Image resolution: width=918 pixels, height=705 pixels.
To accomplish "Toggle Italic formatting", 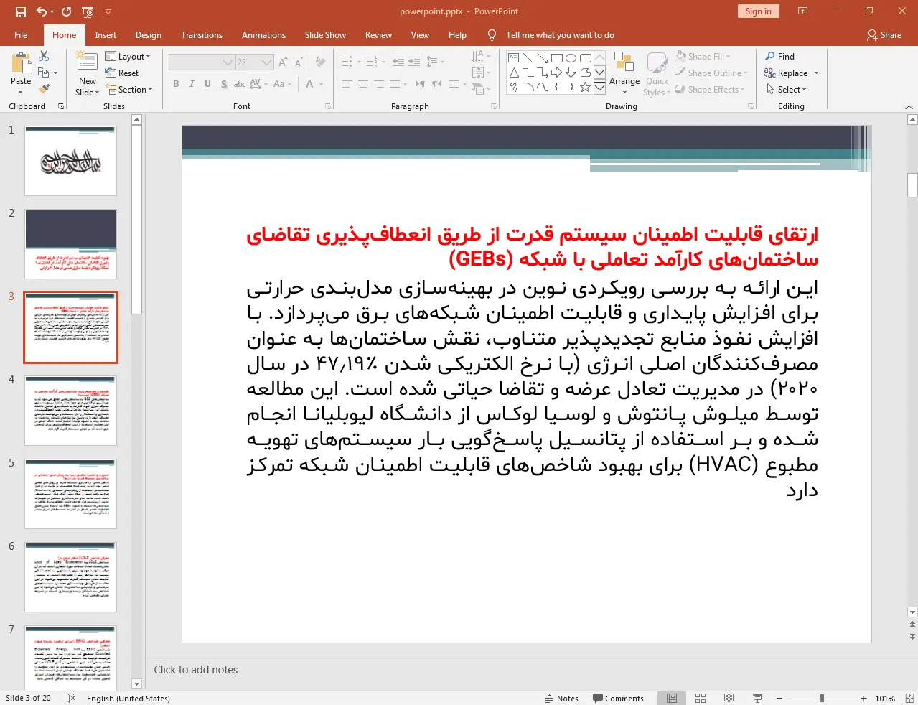I will pyautogui.click(x=192, y=84).
